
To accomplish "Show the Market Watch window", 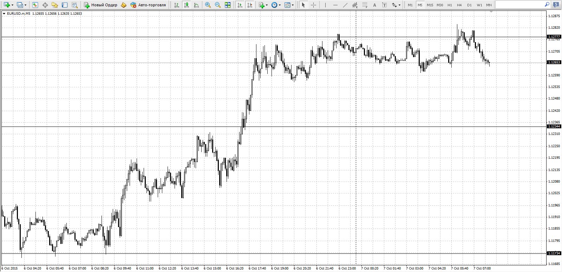I will [x=35, y=5].
